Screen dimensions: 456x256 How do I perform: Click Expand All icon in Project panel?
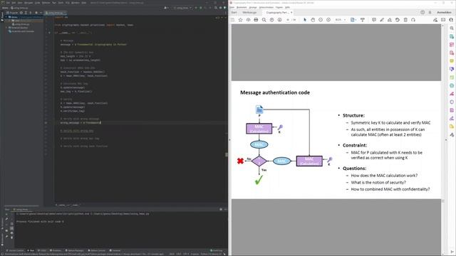click(x=26, y=13)
